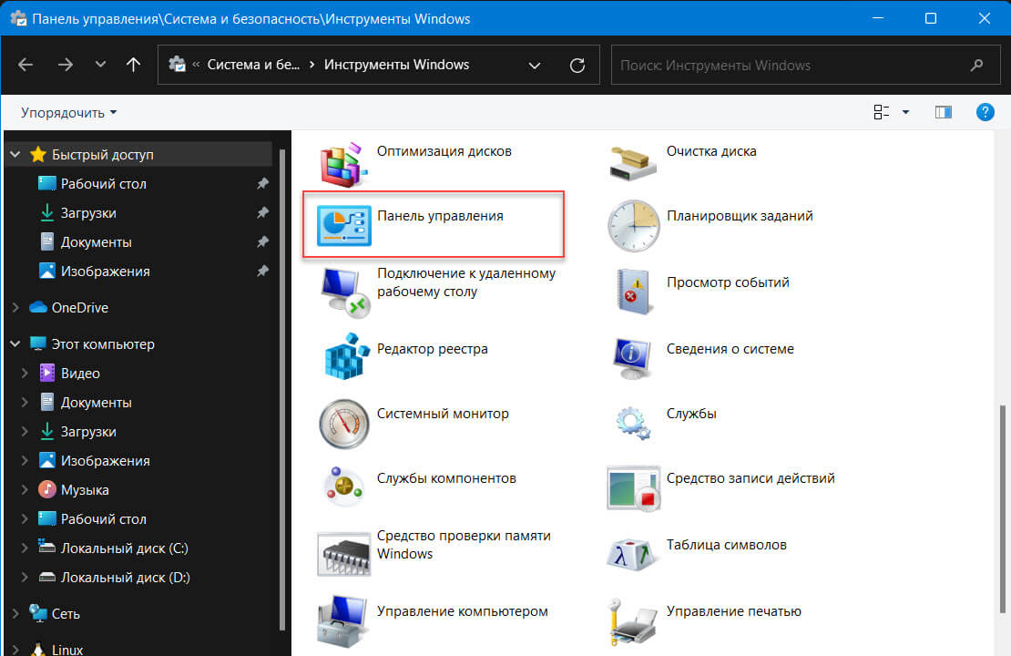Open Средство проверки памяти Windows icon
1011x656 pixels.
point(343,554)
